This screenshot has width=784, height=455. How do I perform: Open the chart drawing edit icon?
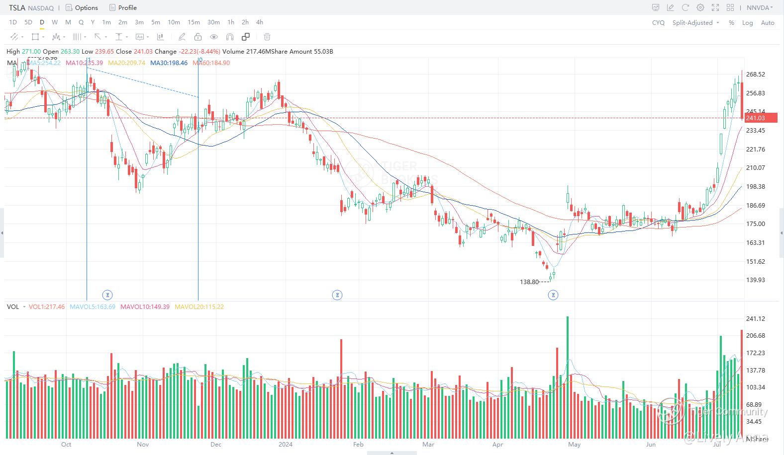[x=671, y=7]
